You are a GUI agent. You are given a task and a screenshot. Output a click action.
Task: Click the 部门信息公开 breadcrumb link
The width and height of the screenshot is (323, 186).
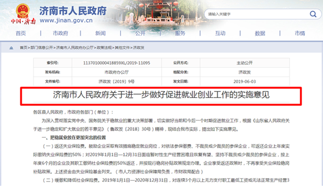[x=42, y=48]
